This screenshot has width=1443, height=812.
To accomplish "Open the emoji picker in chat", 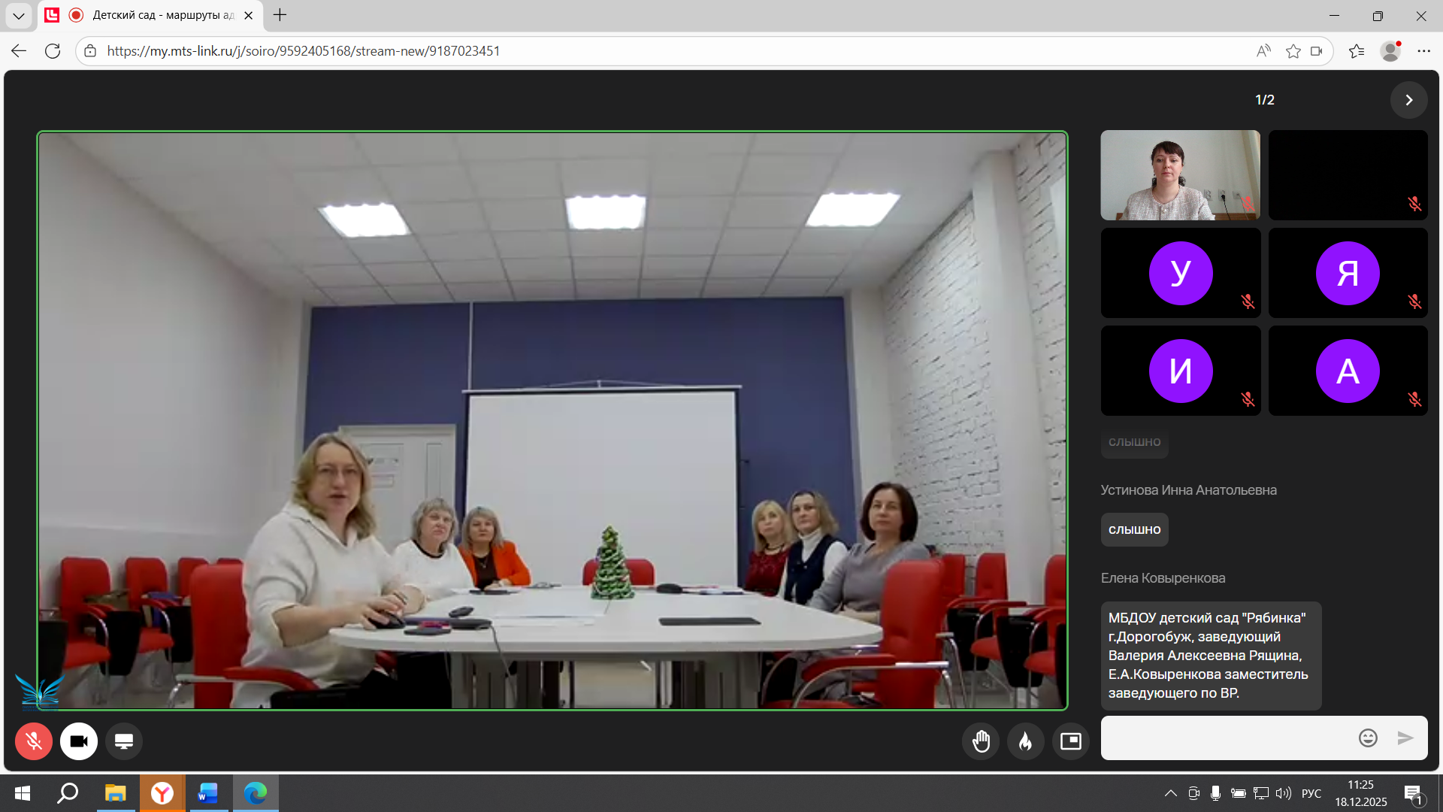I will (1368, 738).
